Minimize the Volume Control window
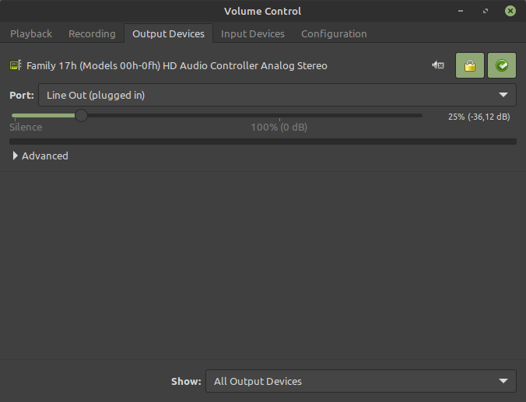 pyautogui.click(x=465, y=11)
